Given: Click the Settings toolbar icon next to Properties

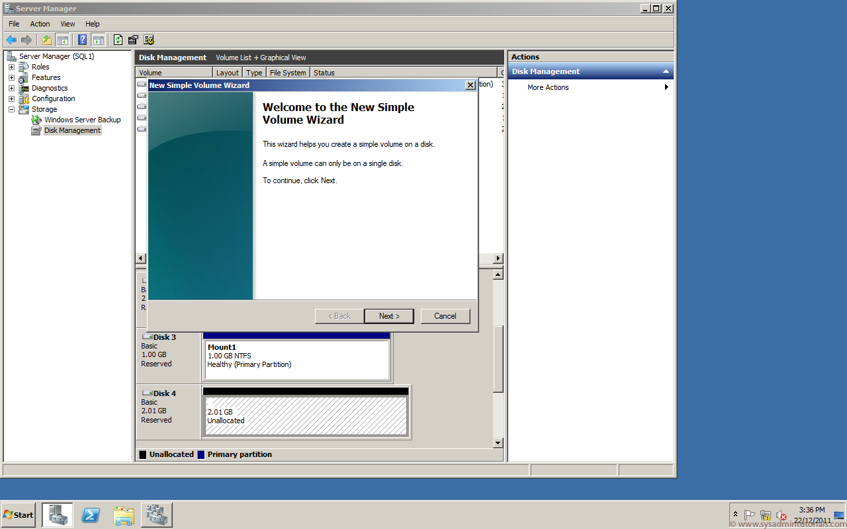Looking at the screenshot, I should point(149,40).
